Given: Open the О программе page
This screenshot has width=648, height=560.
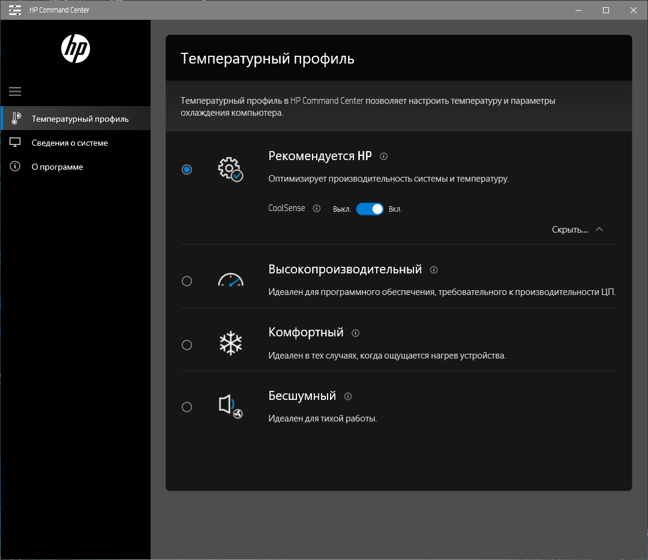Looking at the screenshot, I should [57, 167].
